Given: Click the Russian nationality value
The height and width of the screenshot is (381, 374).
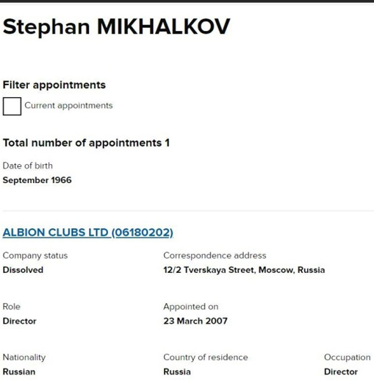Looking at the screenshot, I should click(19, 372).
